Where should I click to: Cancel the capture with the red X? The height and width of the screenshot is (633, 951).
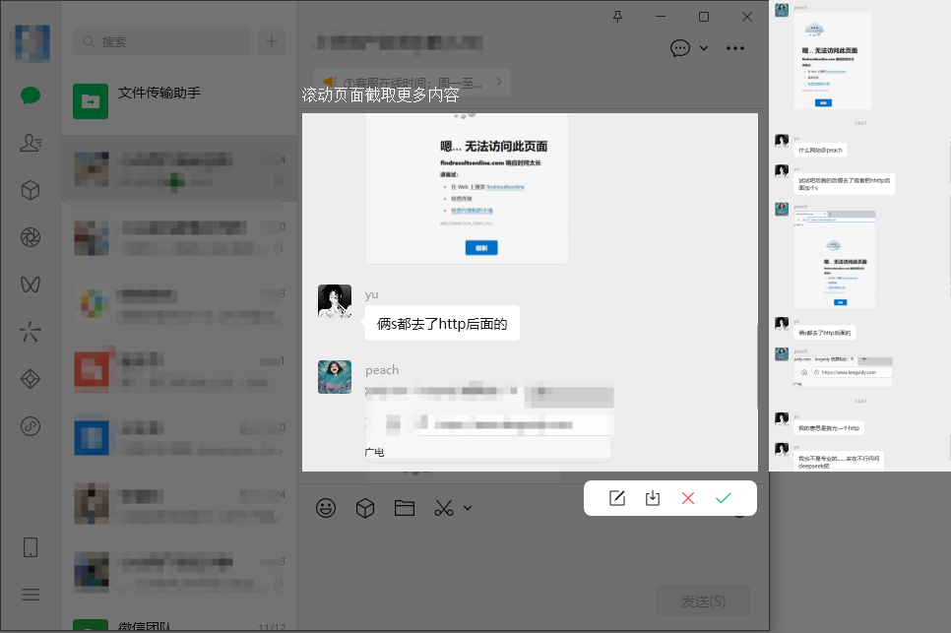pos(687,498)
